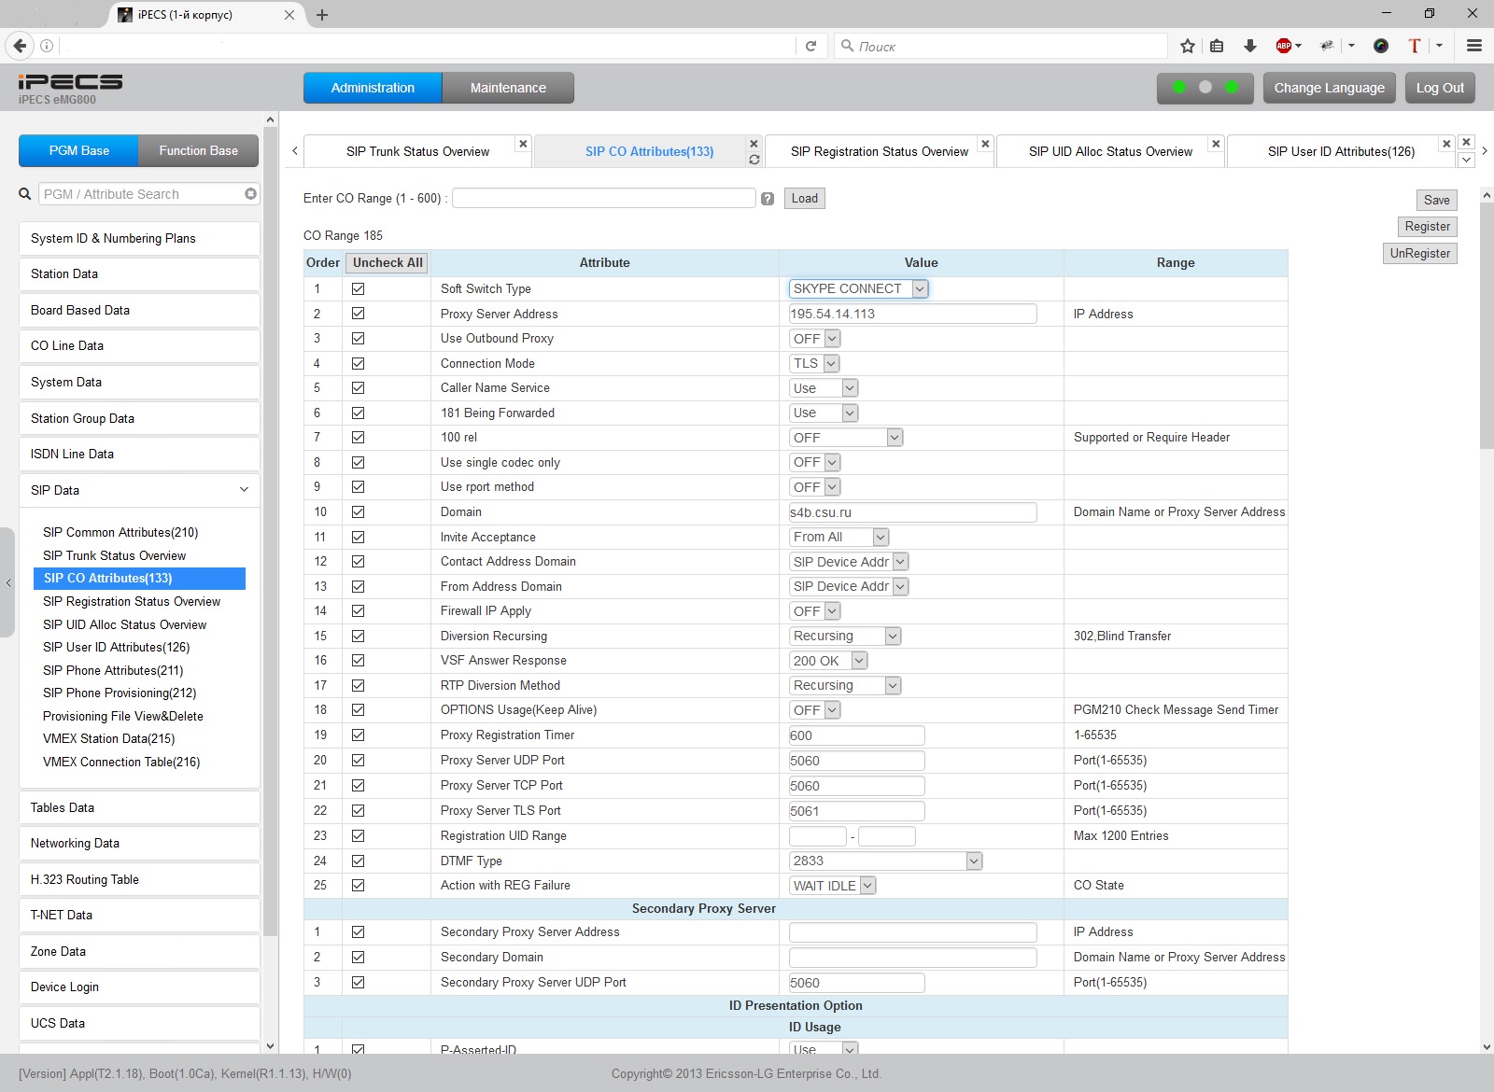Uncheck the DTMF Type checkbox
Image resolution: width=1494 pixels, height=1092 pixels.
point(358,861)
